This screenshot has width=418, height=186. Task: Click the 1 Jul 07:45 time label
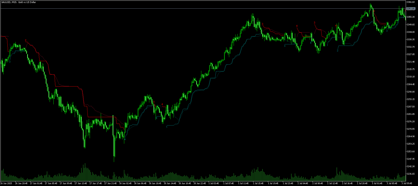click(x=229, y=184)
